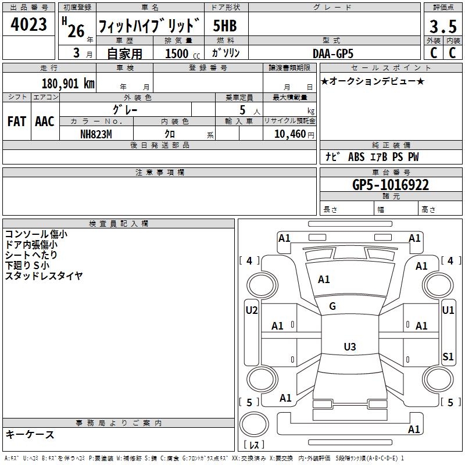
Task: Click 高さ dimension field
Action: pyautogui.click(x=440, y=209)
